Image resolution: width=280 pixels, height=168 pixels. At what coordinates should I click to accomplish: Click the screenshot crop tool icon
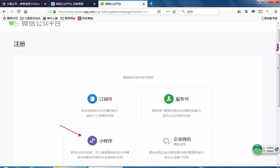coord(246,12)
